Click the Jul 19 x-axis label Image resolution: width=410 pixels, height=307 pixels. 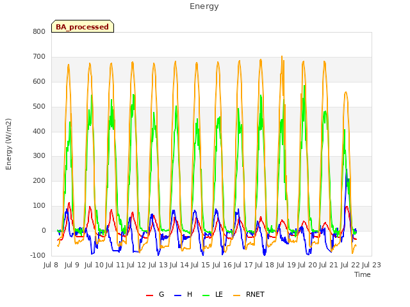click(286, 265)
